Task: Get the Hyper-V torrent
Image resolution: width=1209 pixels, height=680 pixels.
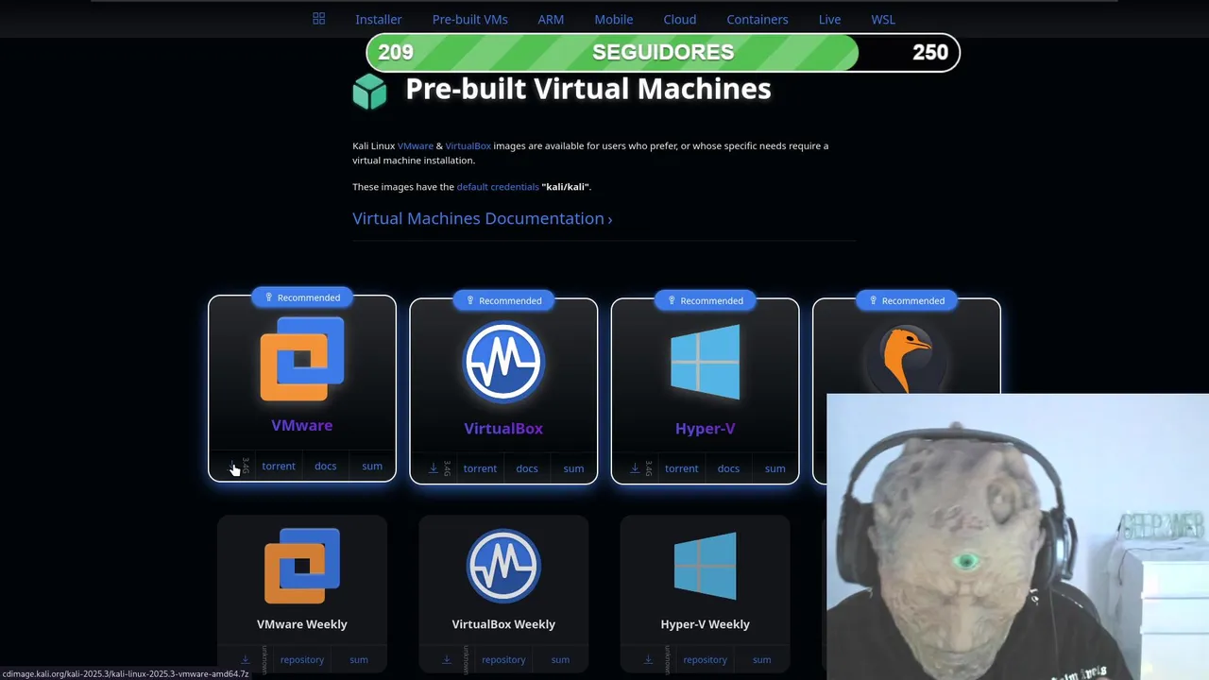Action: 681,468
